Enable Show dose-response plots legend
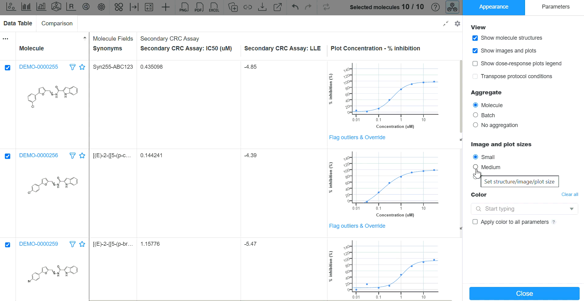Image resolution: width=584 pixels, height=301 pixels. coord(475,63)
